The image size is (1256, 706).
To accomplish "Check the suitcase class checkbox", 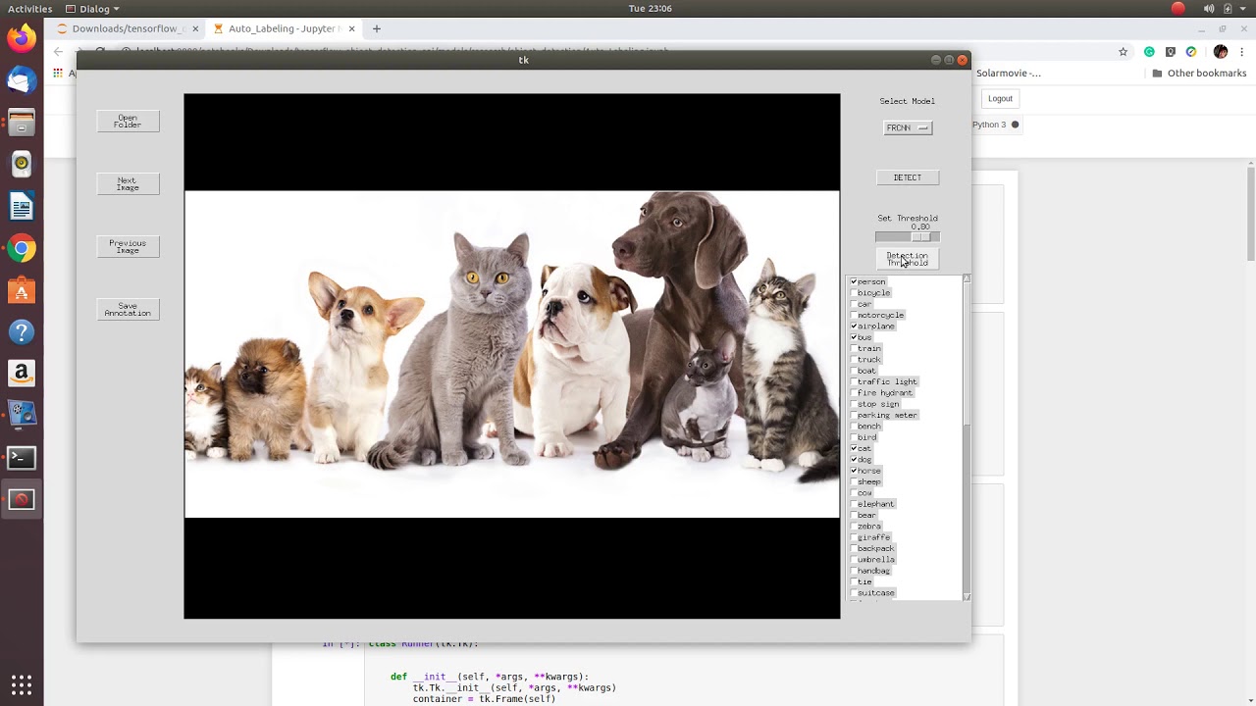I will [854, 592].
